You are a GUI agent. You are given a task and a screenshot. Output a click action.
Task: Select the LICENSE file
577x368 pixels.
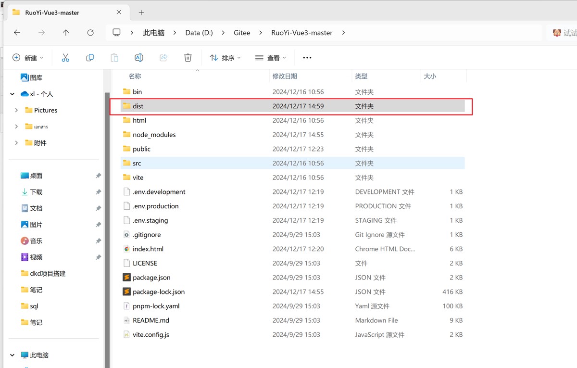click(x=145, y=263)
